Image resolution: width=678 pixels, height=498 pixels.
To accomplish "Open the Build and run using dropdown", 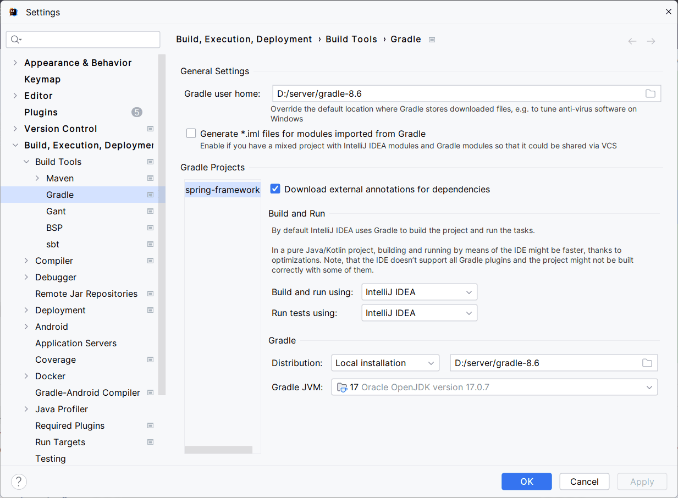I will [419, 292].
